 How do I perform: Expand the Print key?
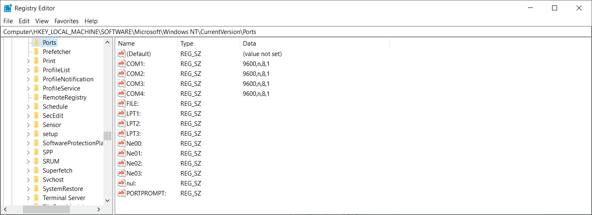(x=28, y=61)
